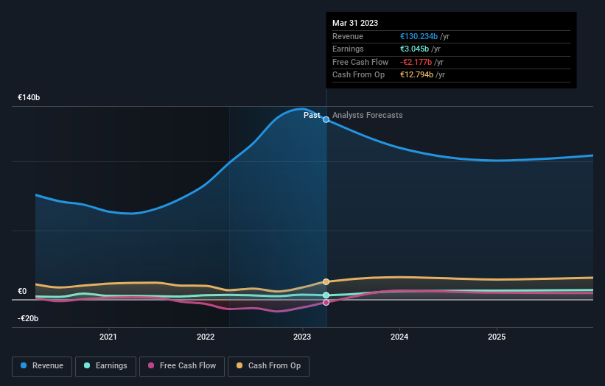Screen dimensions: 605x386
Task: Click the 'Earnings' row label in tooltip
Action: tap(348, 49)
